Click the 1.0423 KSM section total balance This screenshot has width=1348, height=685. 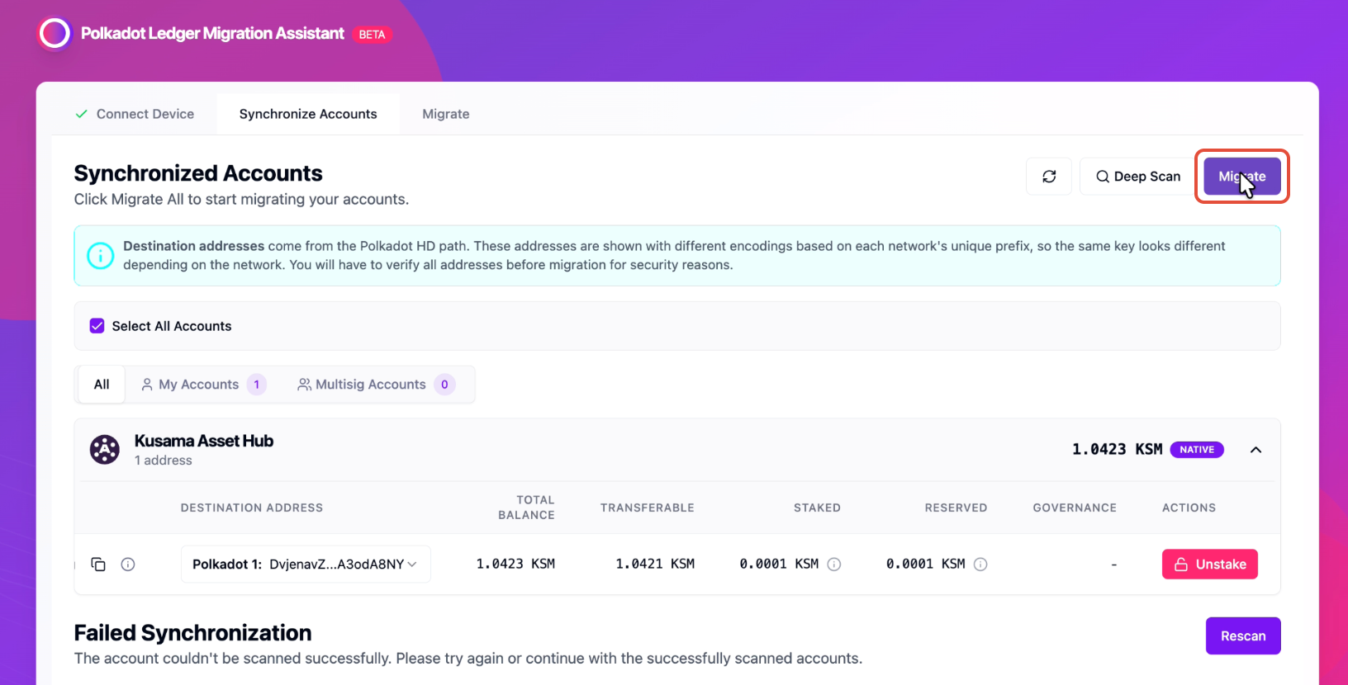[1117, 450]
